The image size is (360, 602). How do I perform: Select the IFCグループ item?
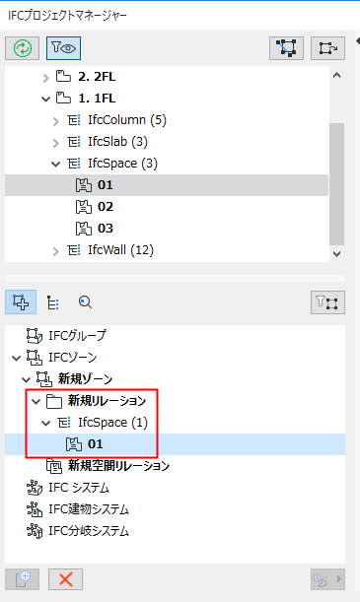77,336
